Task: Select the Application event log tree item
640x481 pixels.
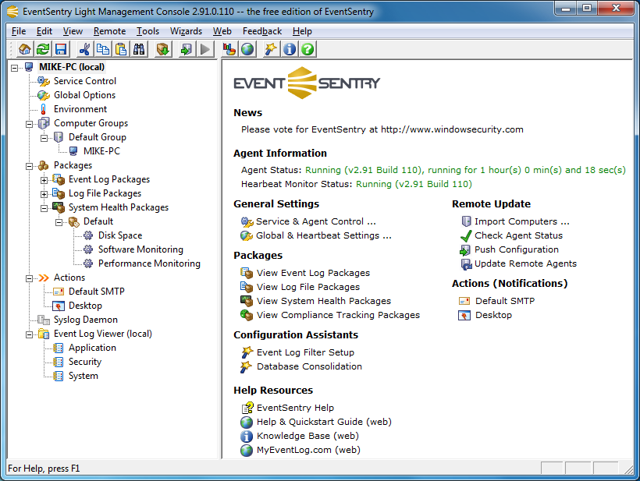Action: (92, 348)
